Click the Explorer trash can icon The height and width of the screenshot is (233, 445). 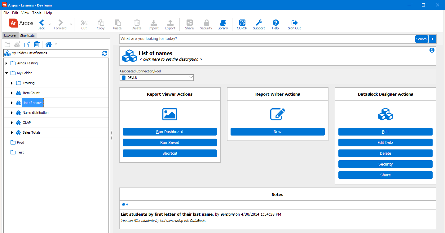[x=37, y=44]
